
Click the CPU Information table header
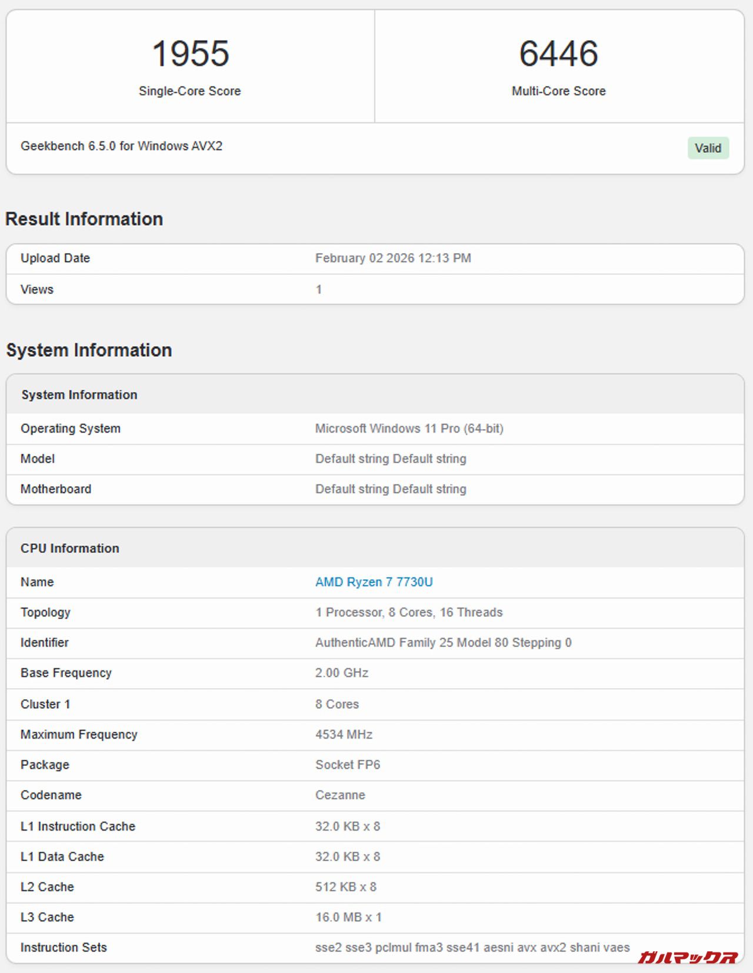coord(70,549)
